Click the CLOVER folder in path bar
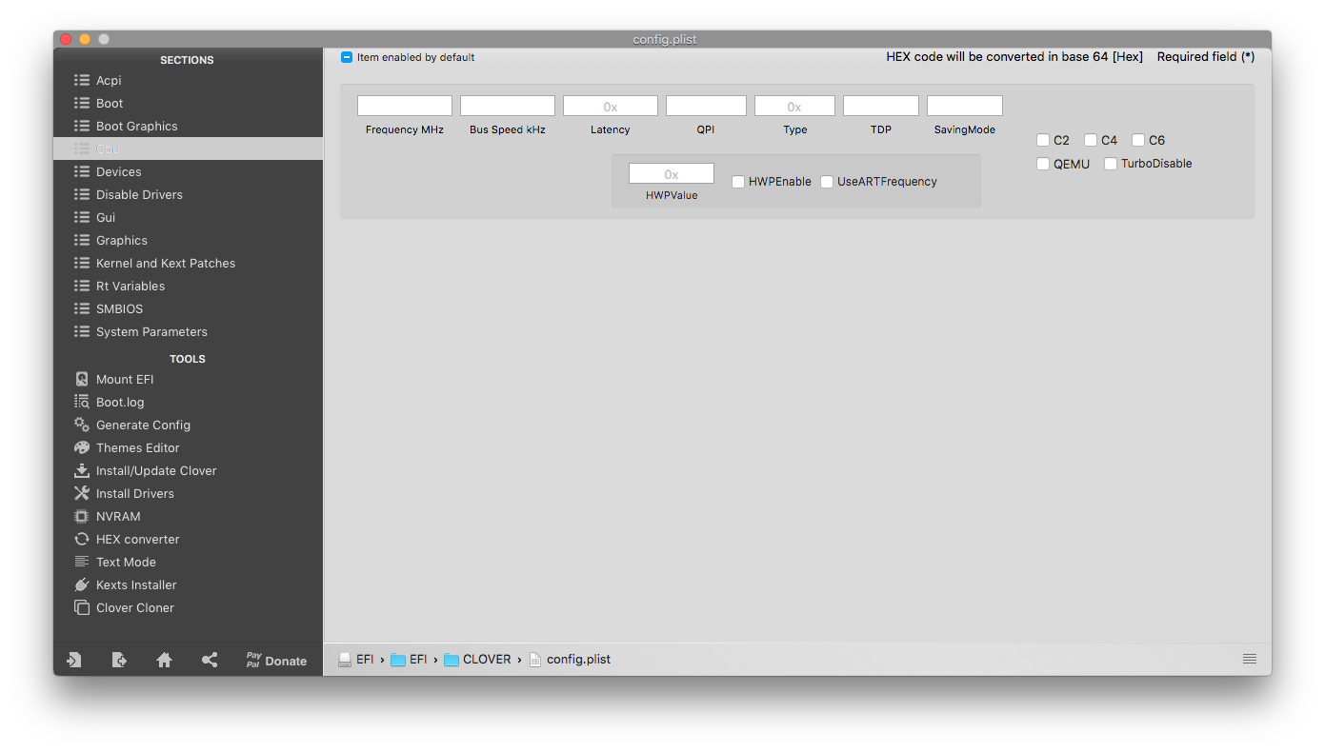Image resolution: width=1325 pixels, height=752 pixels. pos(477,659)
